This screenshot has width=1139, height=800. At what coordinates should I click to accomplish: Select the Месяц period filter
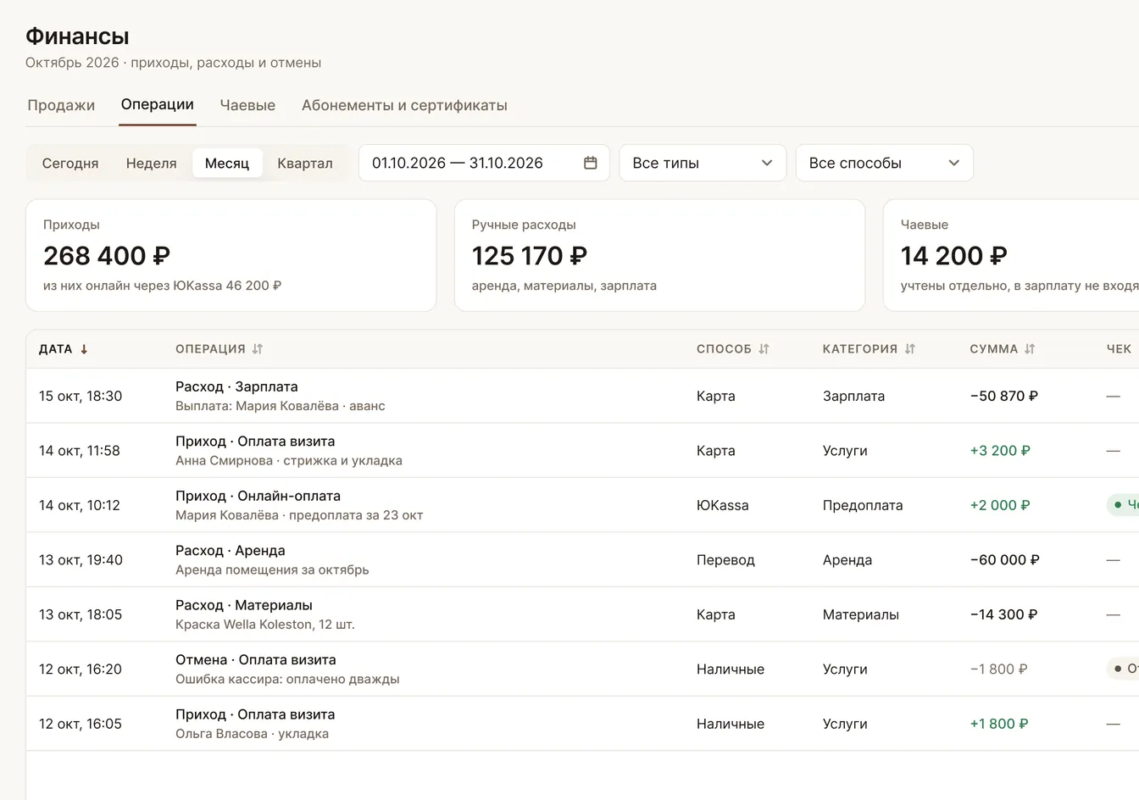(x=227, y=163)
